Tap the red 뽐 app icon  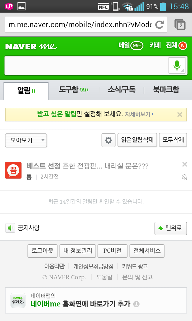coord(13,170)
